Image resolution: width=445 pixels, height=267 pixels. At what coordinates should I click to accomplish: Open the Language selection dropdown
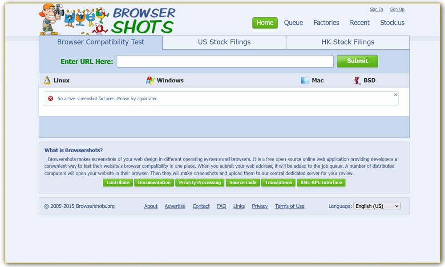pyautogui.click(x=377, y=206)
